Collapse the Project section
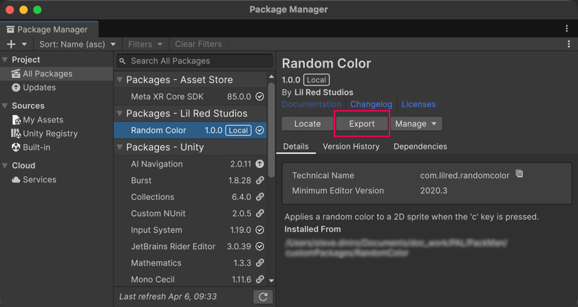 coord(5,60)
